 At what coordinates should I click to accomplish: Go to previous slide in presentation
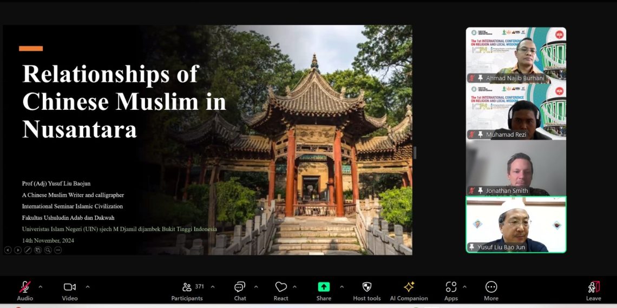coord(8,250)
